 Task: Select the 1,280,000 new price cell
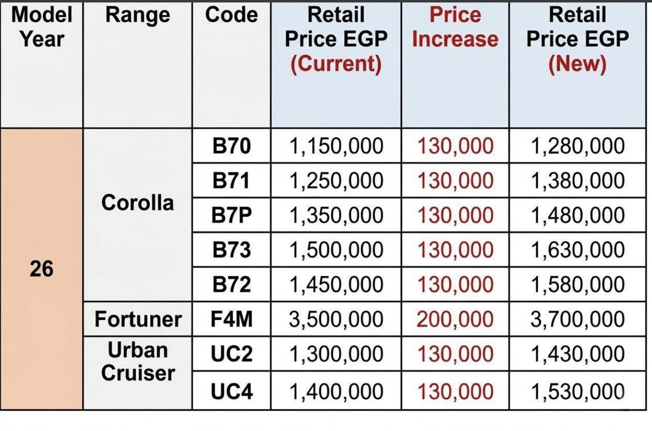pyautogui.click(x=577, y=146)
